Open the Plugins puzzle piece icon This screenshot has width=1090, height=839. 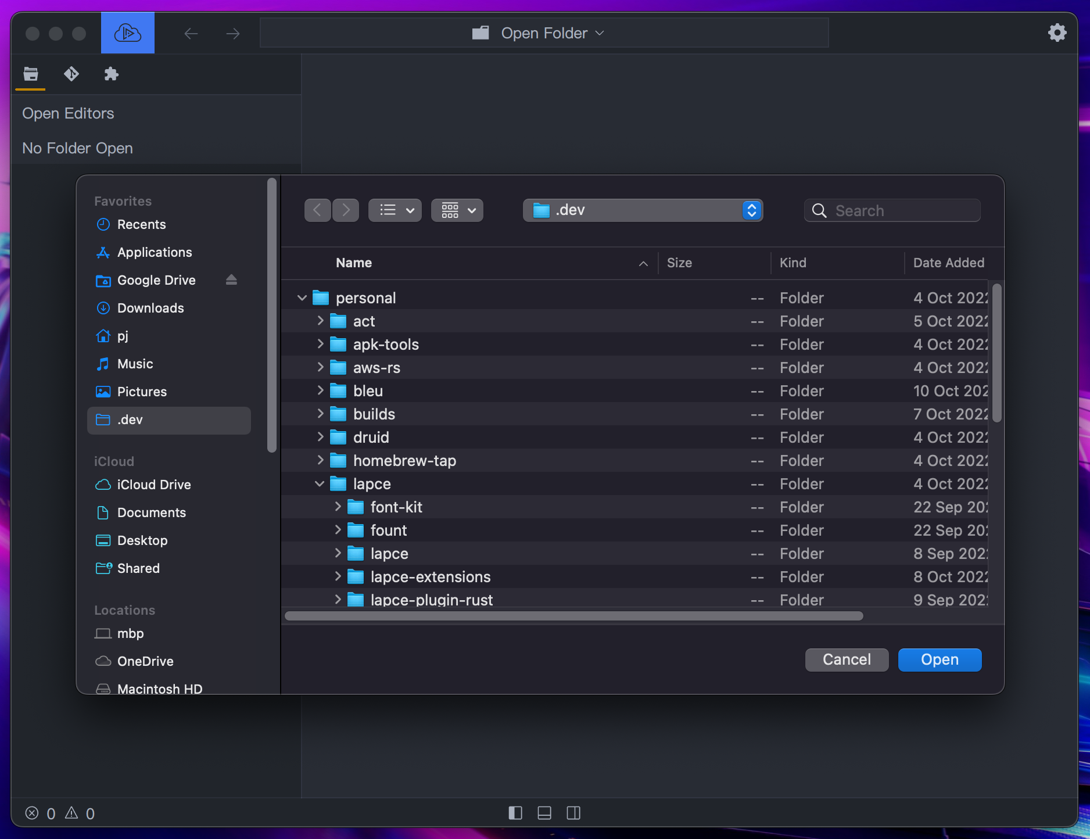(x=111, y=74)
